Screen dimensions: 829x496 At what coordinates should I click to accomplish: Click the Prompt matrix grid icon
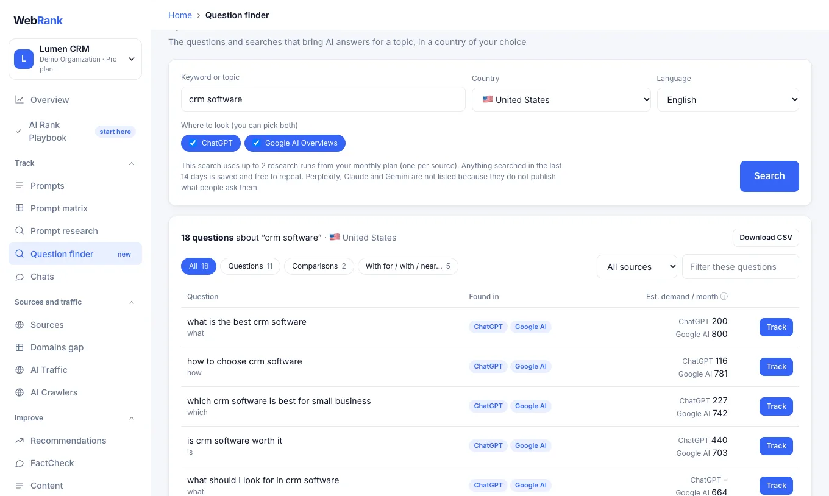(x=20, y=208)
